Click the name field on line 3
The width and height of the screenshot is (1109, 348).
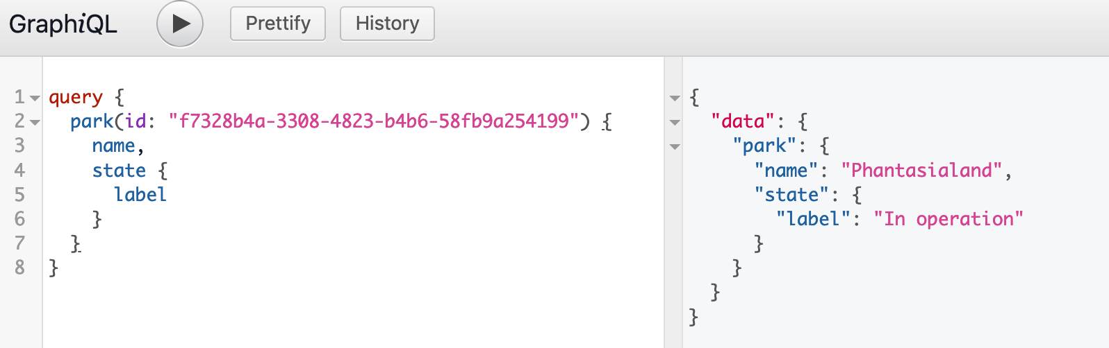113,146
